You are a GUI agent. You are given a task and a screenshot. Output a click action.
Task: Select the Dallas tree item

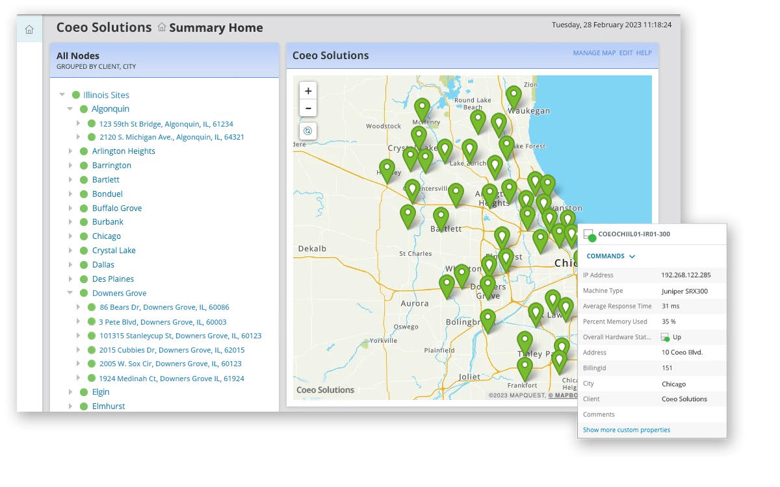click(x=103, y=265)
